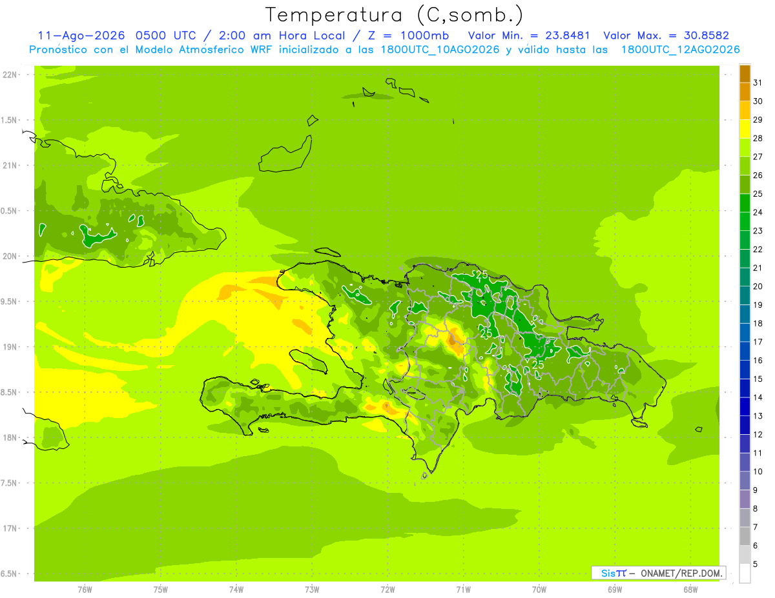Click the 71W longitude tick label

pos(463,589)
